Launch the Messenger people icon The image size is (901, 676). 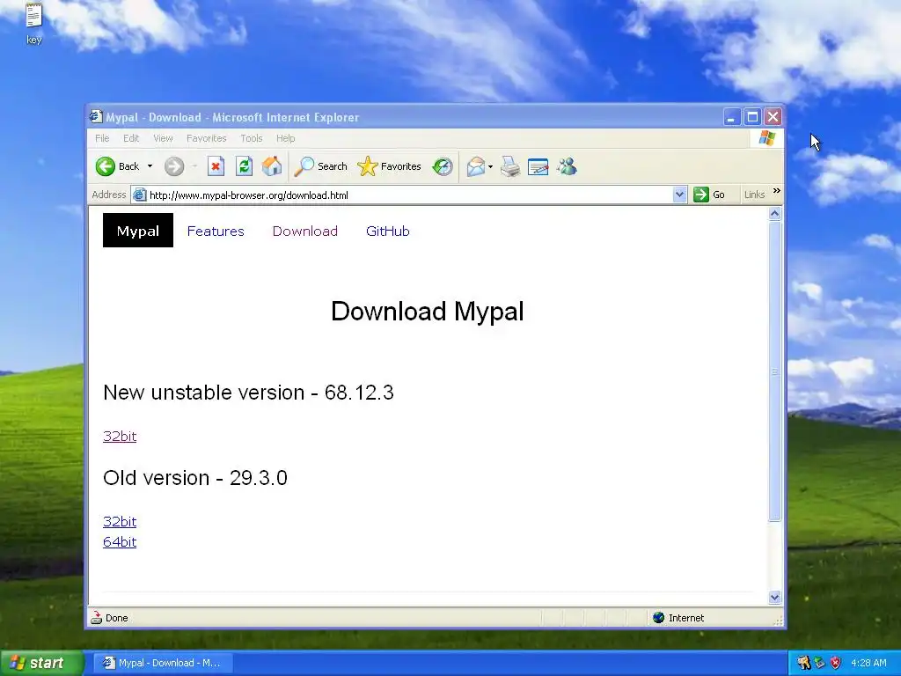(x=567, y=166)
